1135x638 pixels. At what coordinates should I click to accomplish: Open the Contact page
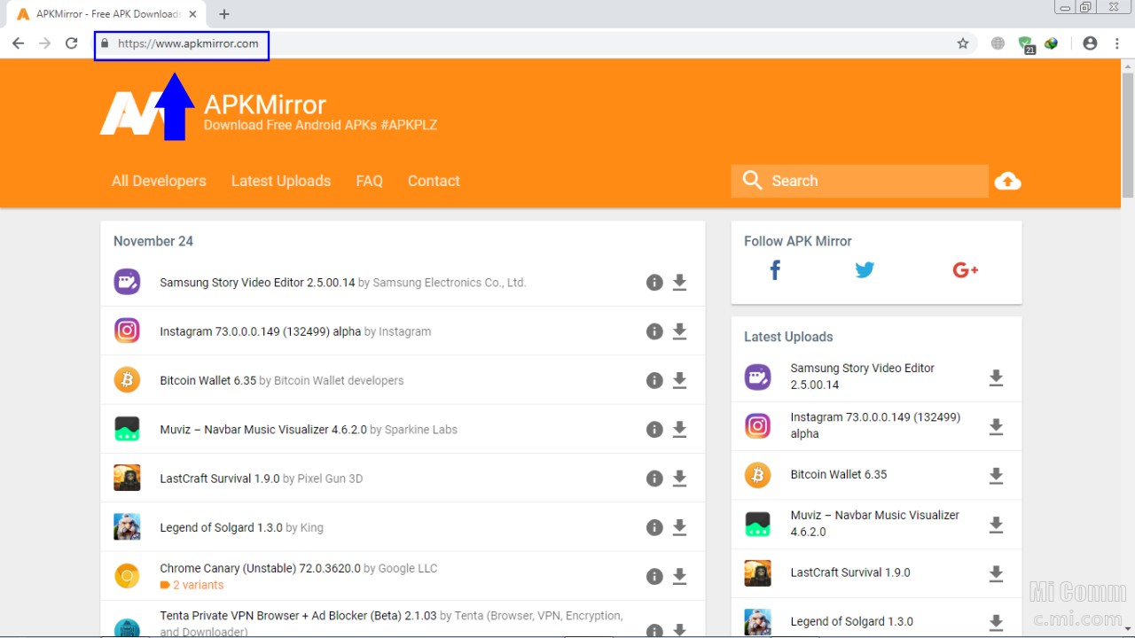pyautogui.click(x=434, y=181)
